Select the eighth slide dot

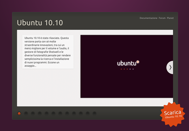pos(67,113)
